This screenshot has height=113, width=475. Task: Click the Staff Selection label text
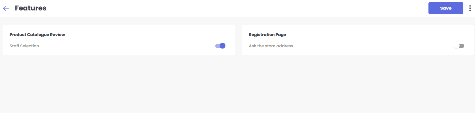24,46
